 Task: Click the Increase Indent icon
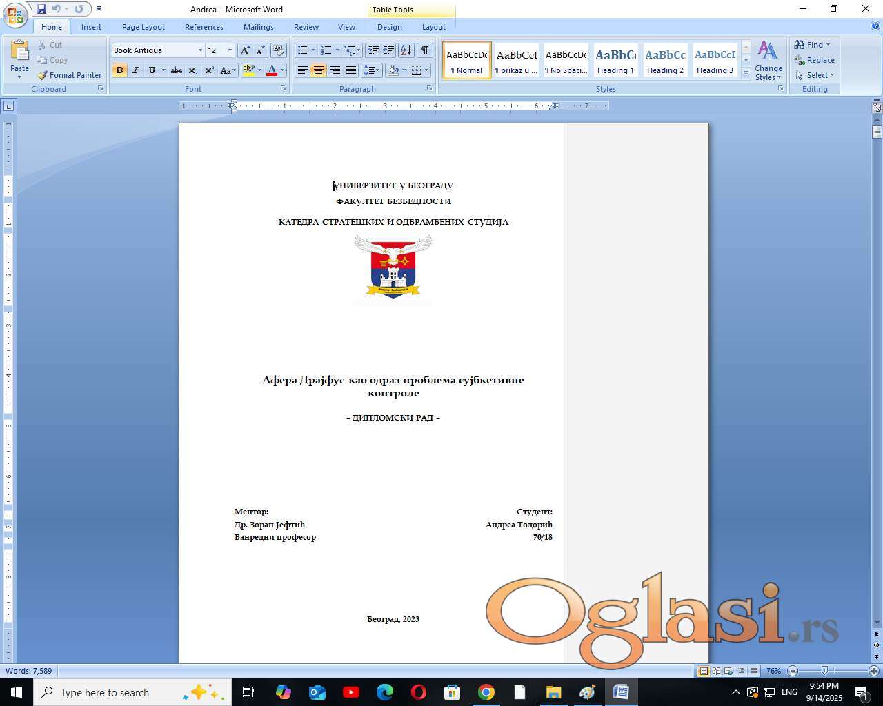pyautogui.click(x=389, y=50)
